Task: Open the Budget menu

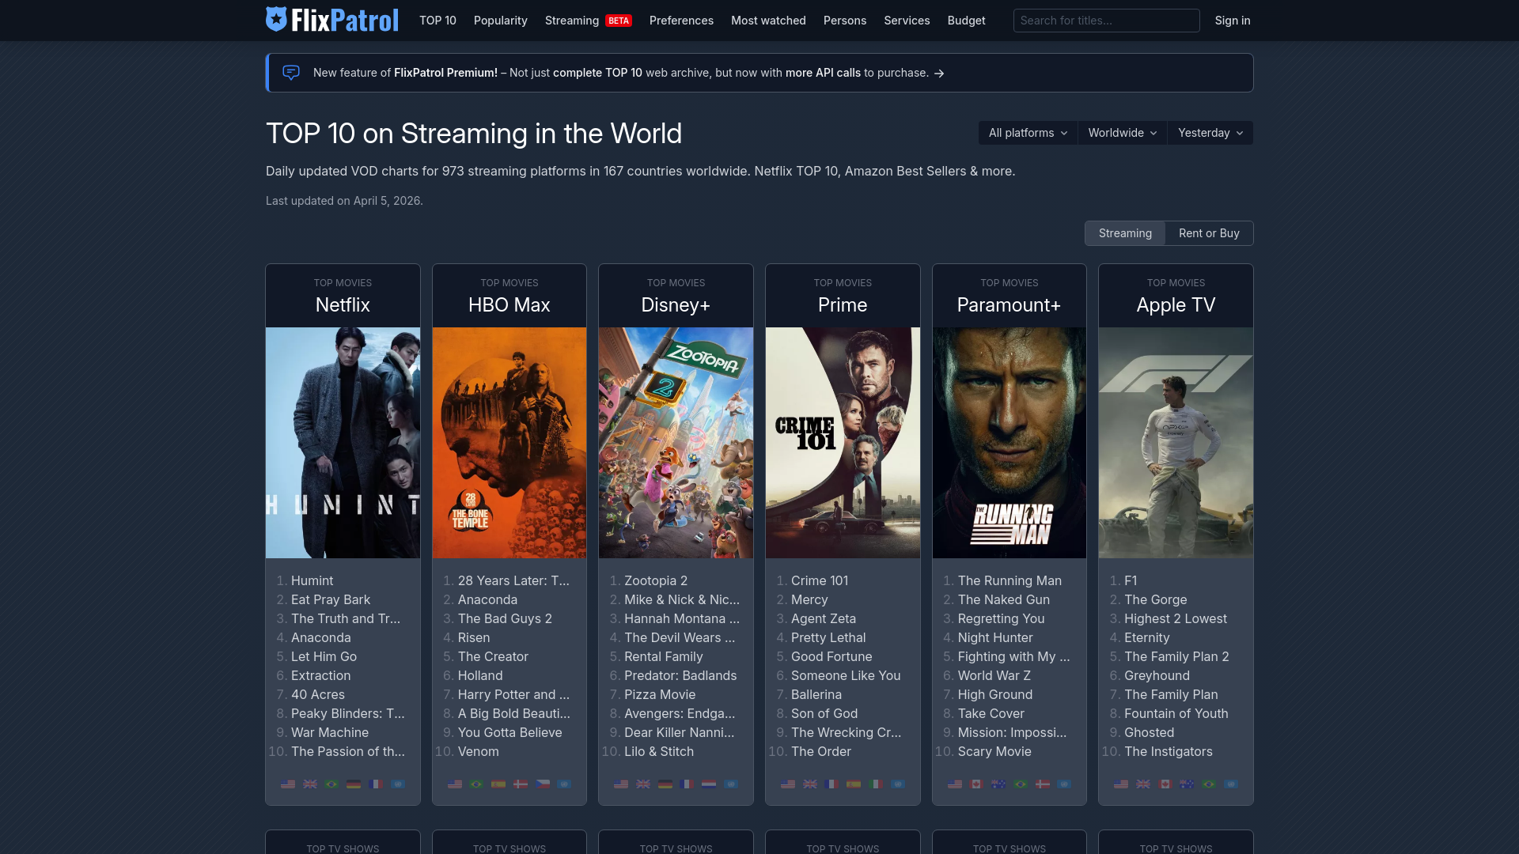Action: (967, 21)
